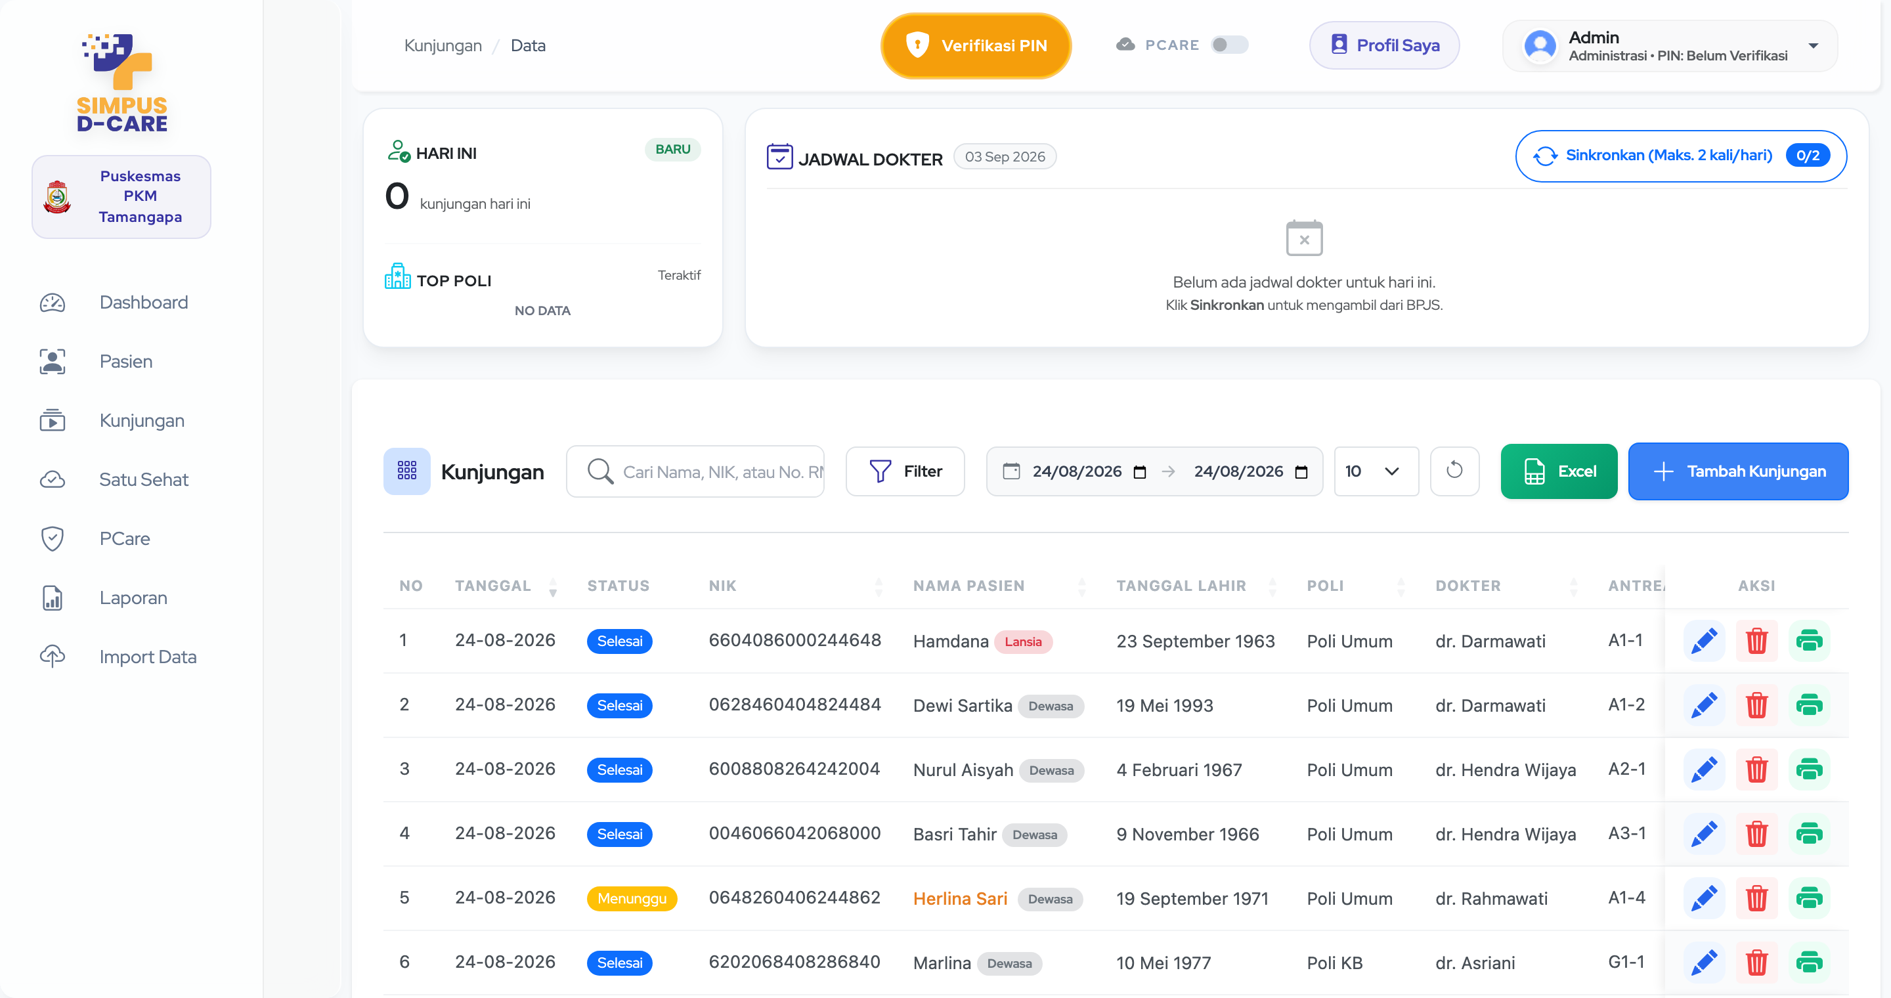Click the Menunggu status badge

pyautogui.click(x=631, y=898)
